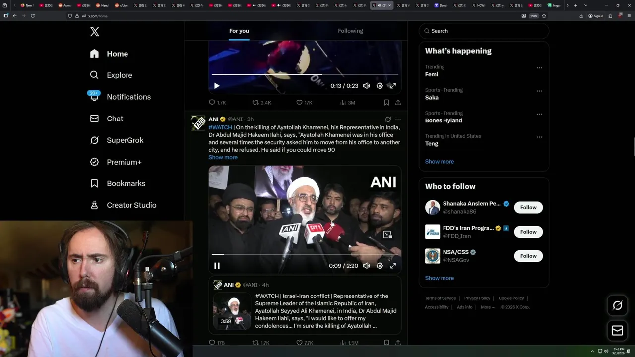Click the X logo in the sidebar

click(95, 32)
